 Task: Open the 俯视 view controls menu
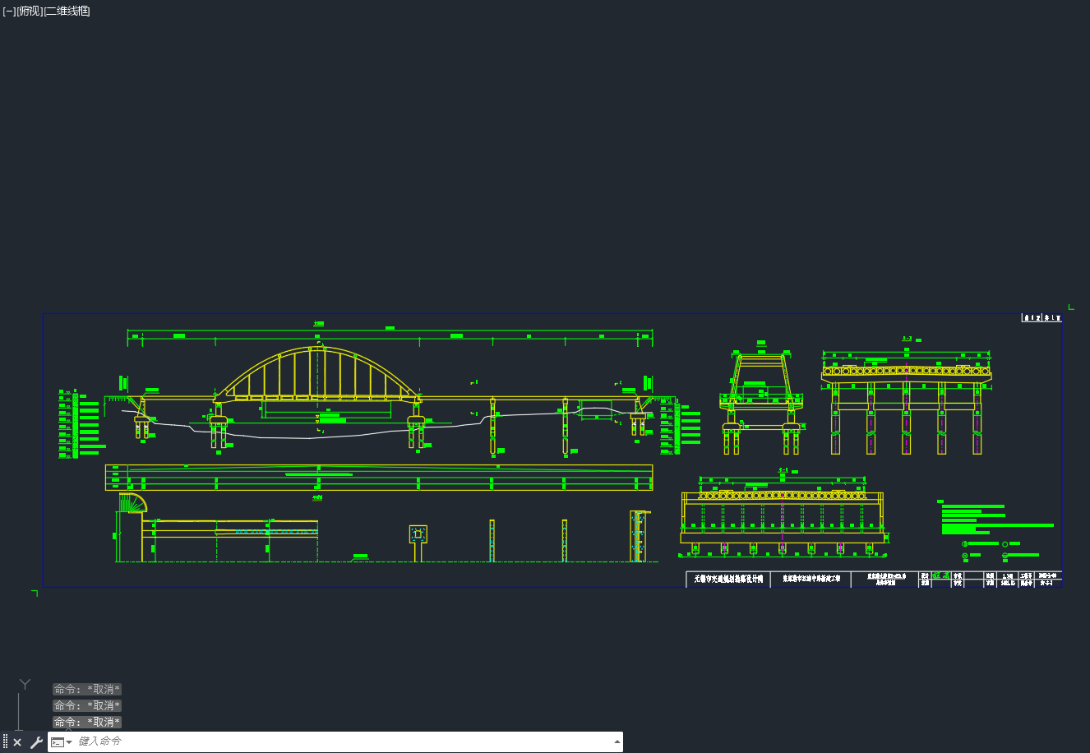[x=30, y=11]
